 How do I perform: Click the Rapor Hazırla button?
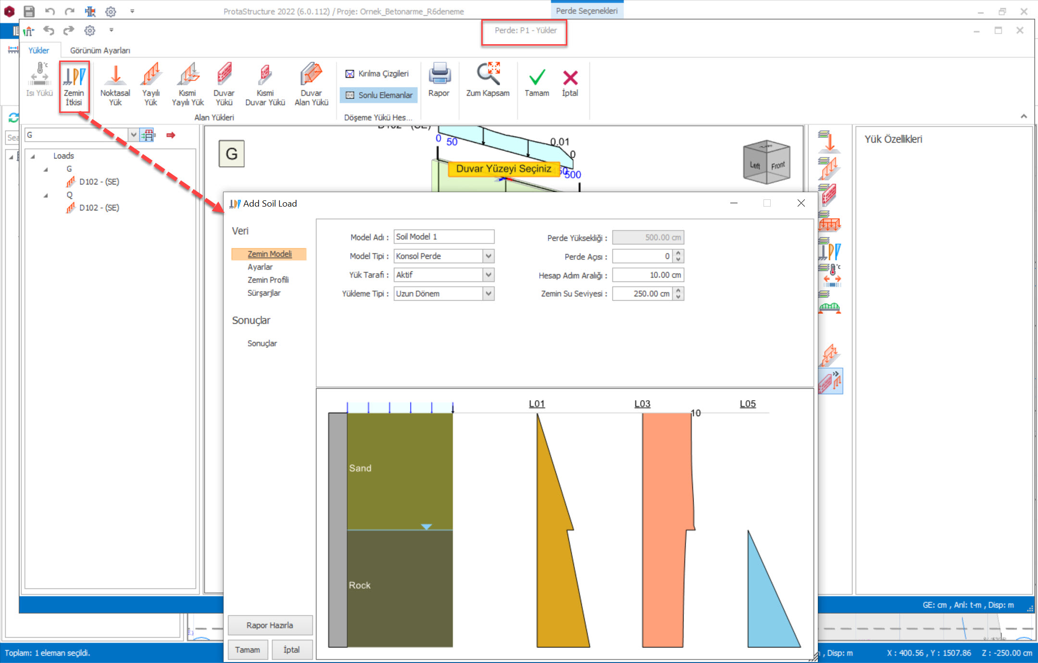point(270,625)
